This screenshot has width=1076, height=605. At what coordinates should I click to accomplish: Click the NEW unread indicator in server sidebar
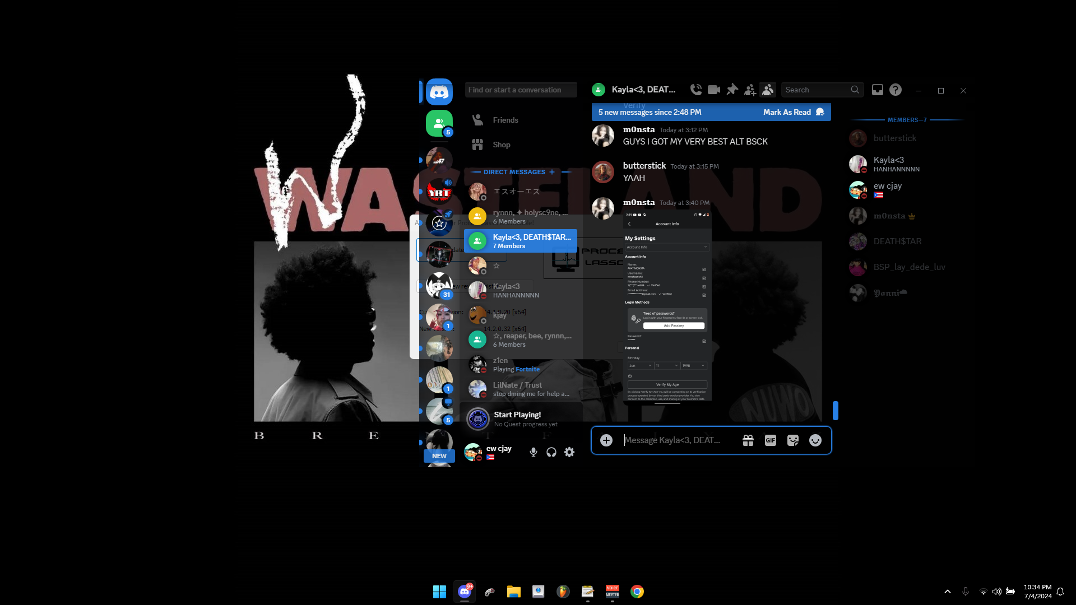(x=439, y=456)
